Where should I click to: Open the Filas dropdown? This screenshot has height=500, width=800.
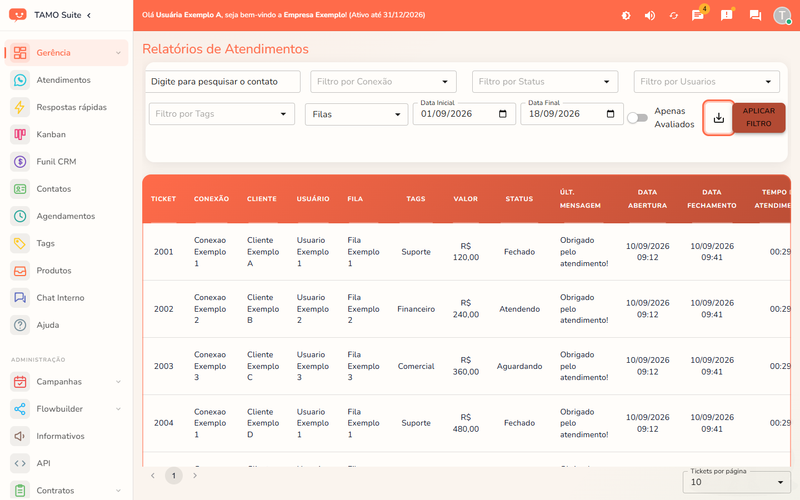(357, 114)
